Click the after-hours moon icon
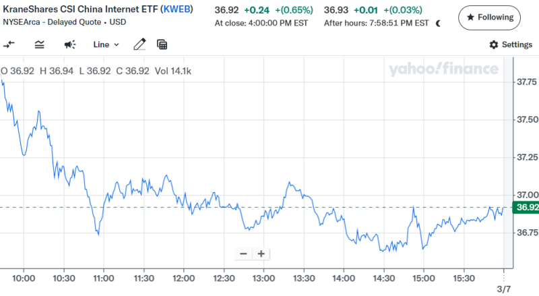539x296 pixels. [x=439, y=23]
